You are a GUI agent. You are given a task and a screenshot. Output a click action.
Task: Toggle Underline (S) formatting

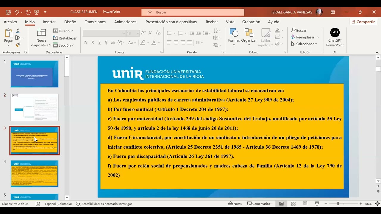[99, 43]
